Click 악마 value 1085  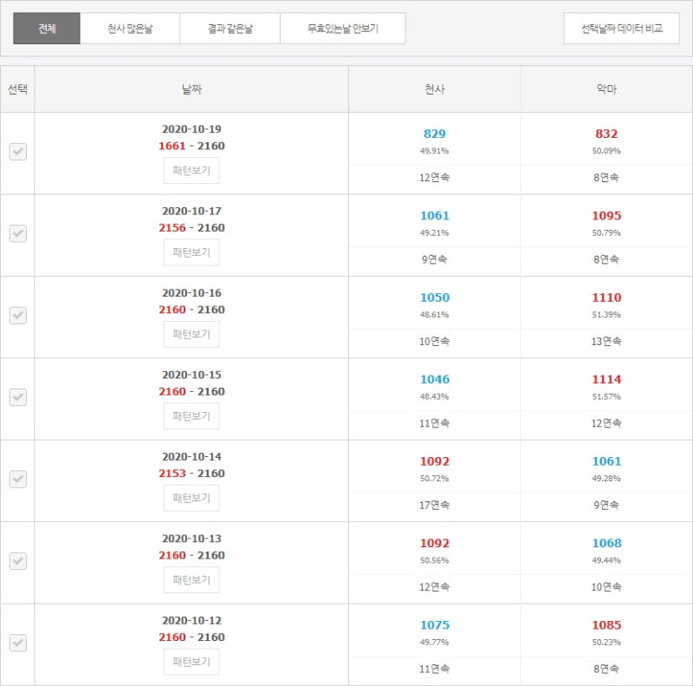pos(606,624)
